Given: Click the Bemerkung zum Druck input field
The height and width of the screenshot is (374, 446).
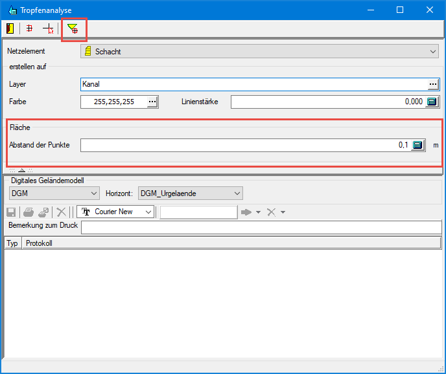Looking at the screenshot, I should pos(261,226).
